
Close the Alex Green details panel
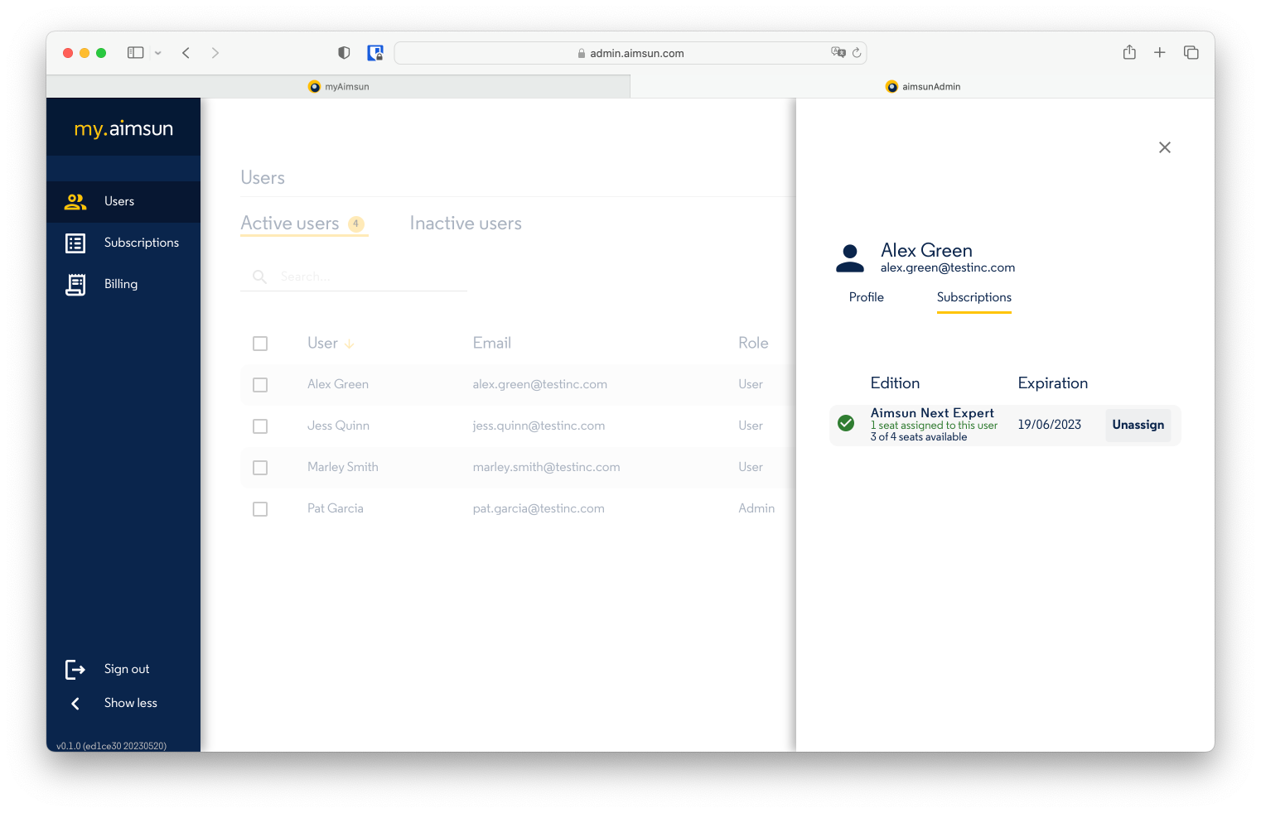coord(1165,147)
